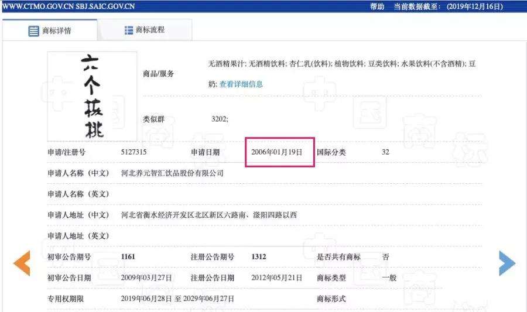This screenshot has height=312, width=527.
Task: Select registration announcement date 2012年05月21日
Action: point(276,277)
